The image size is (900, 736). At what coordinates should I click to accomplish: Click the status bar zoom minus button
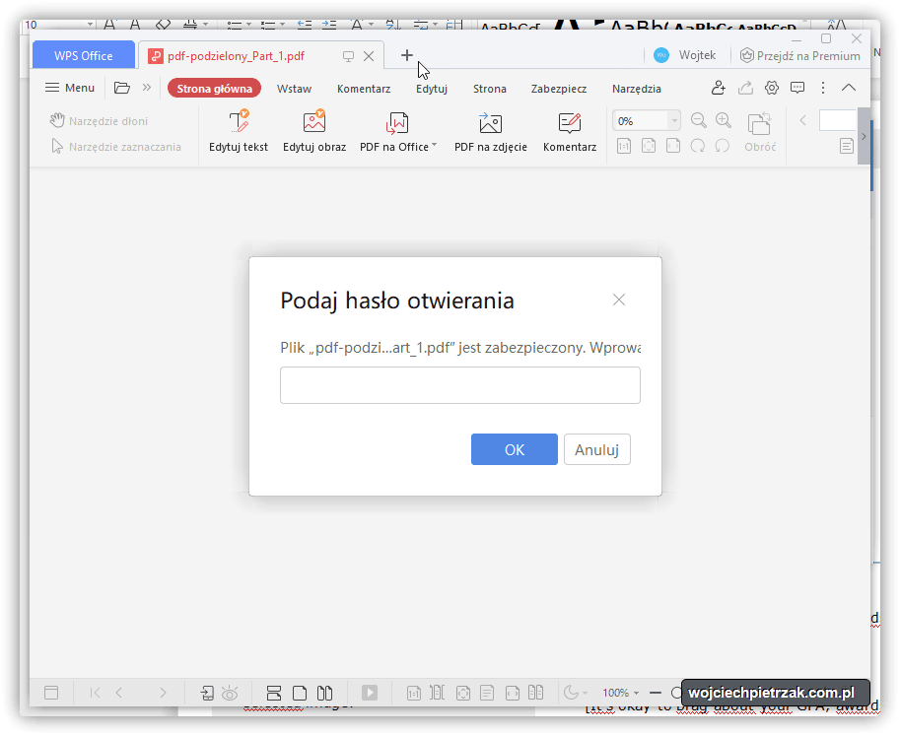[655, 693]
